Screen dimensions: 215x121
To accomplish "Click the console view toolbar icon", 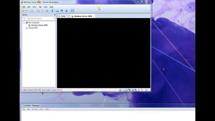I will [73, 11].
